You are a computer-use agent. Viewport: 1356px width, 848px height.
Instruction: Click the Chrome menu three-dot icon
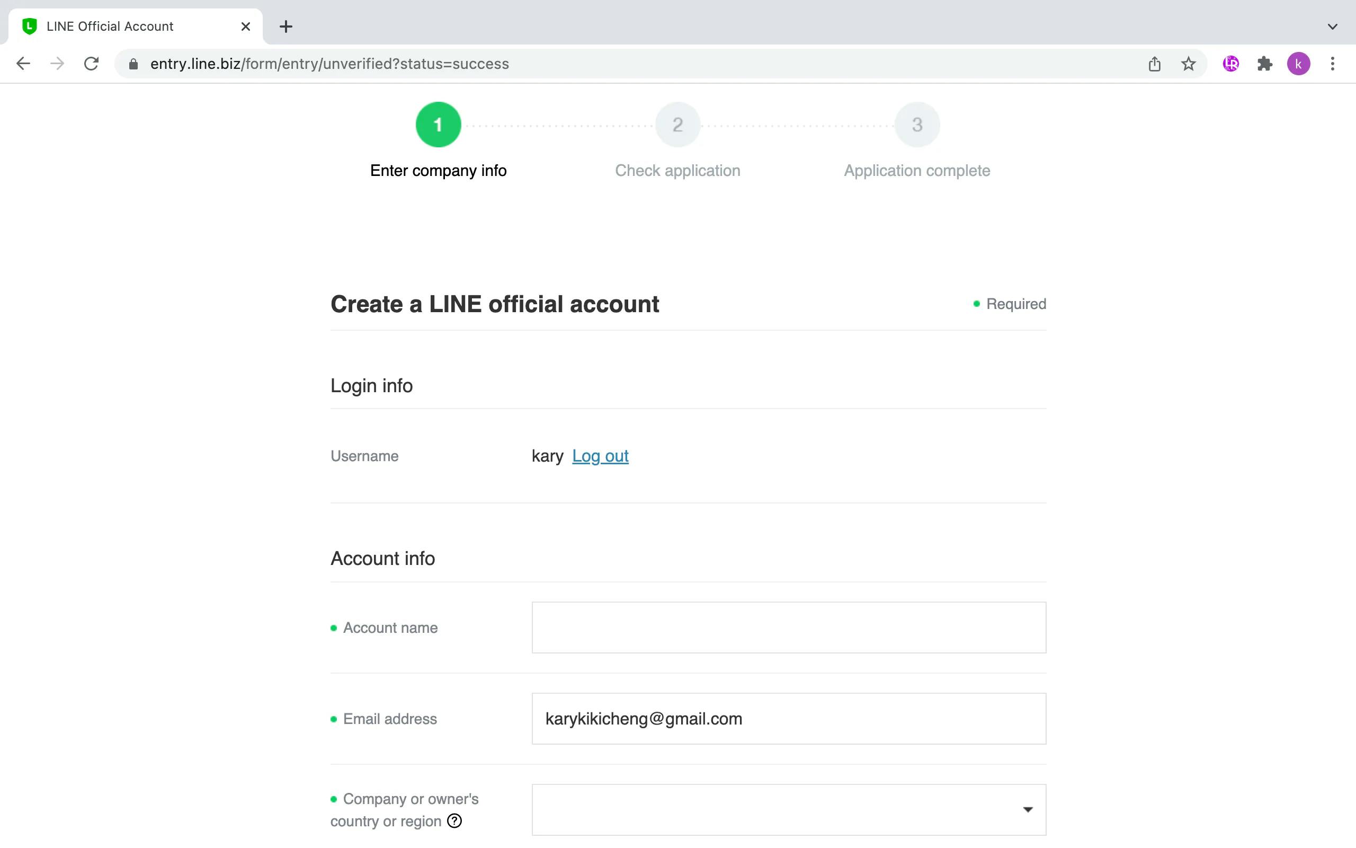1332,64
